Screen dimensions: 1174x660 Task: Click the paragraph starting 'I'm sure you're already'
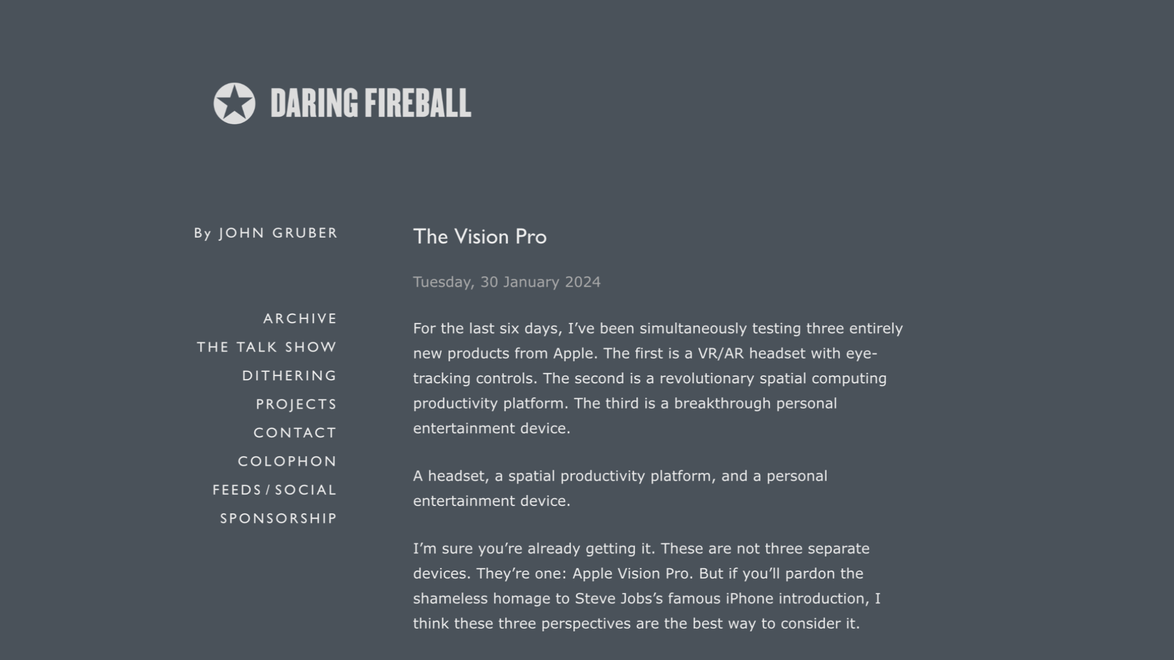647,586
